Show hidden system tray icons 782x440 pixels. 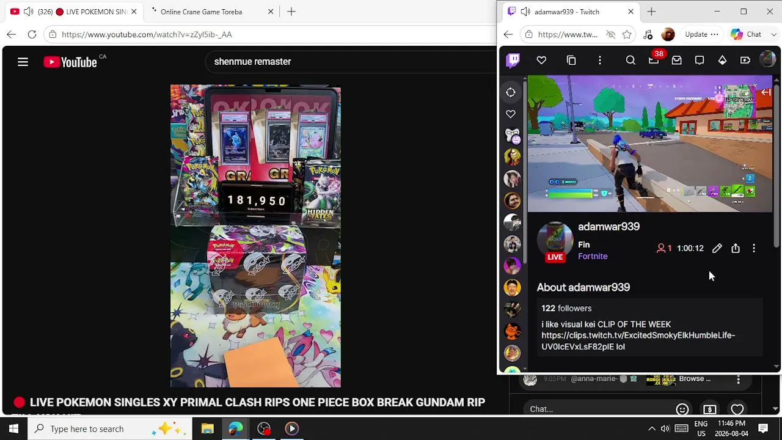pos(651,428)
